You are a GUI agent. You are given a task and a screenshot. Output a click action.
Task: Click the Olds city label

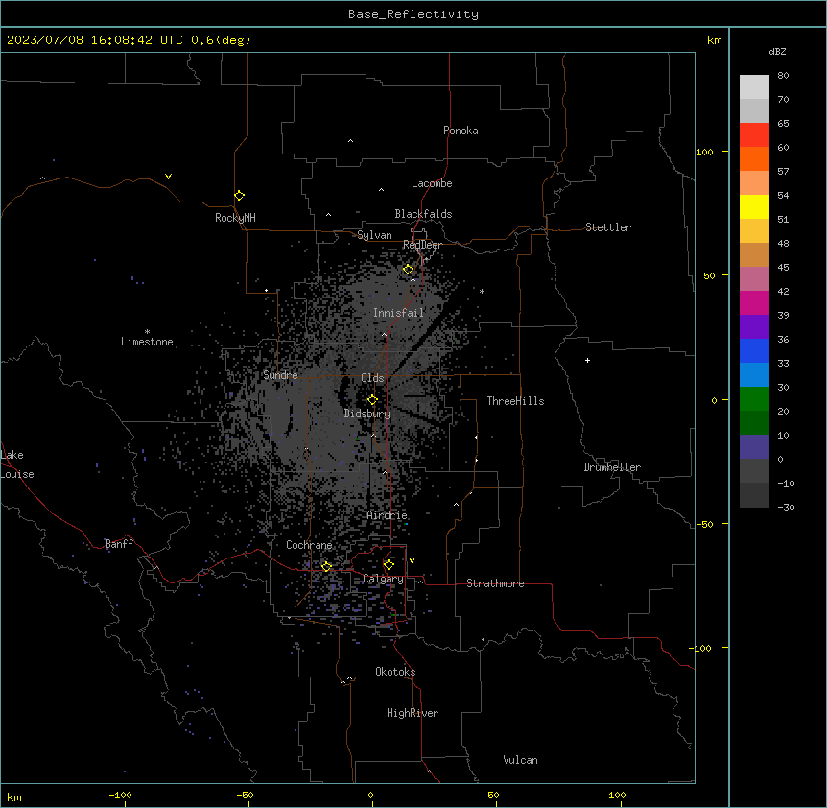tap(372, 378)
